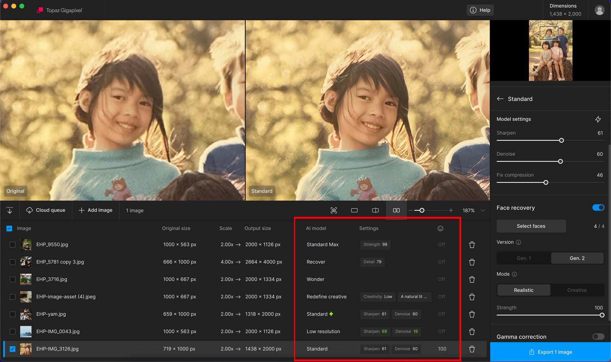The width and height of the screenshot is (611, 362).
Task: Select the Gen. 1 version tab
Action: tap(523, 258)
